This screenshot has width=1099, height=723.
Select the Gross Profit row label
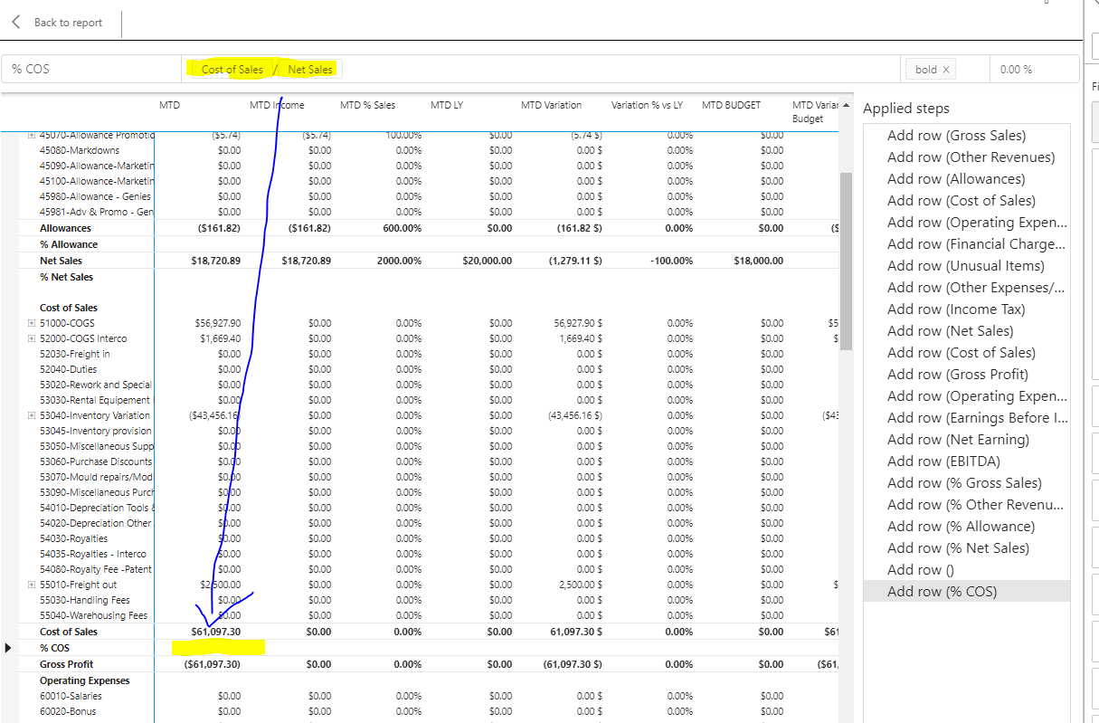(x=66, y=664)
